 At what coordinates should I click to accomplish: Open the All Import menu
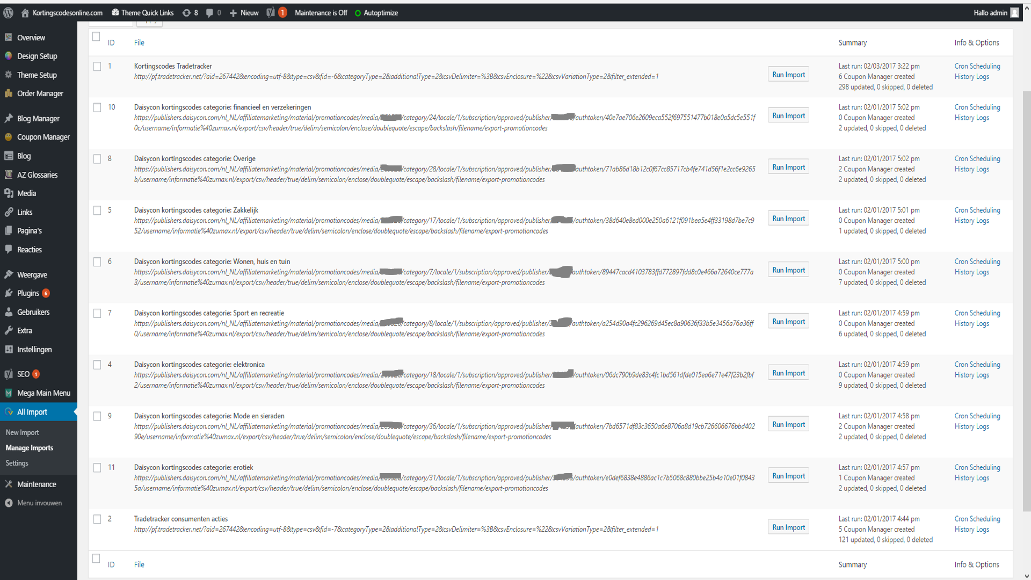click(x=39, y=412)
